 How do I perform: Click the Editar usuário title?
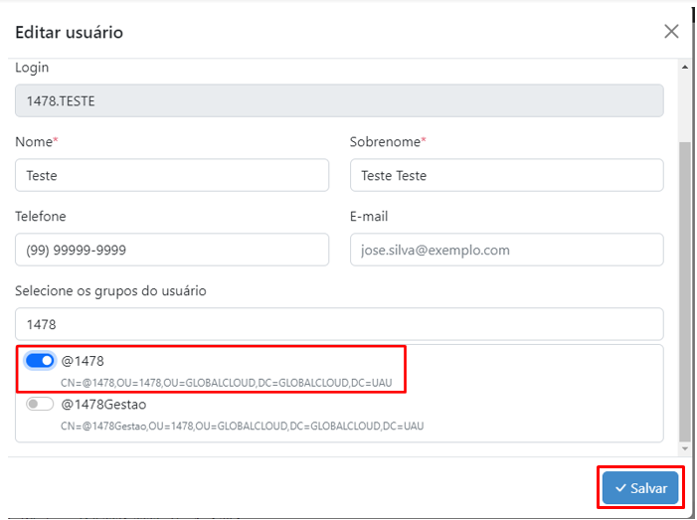[x=70, y=33]
